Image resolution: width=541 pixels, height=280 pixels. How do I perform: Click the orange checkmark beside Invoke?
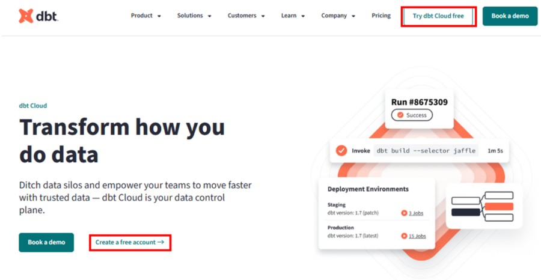point(341,151)
